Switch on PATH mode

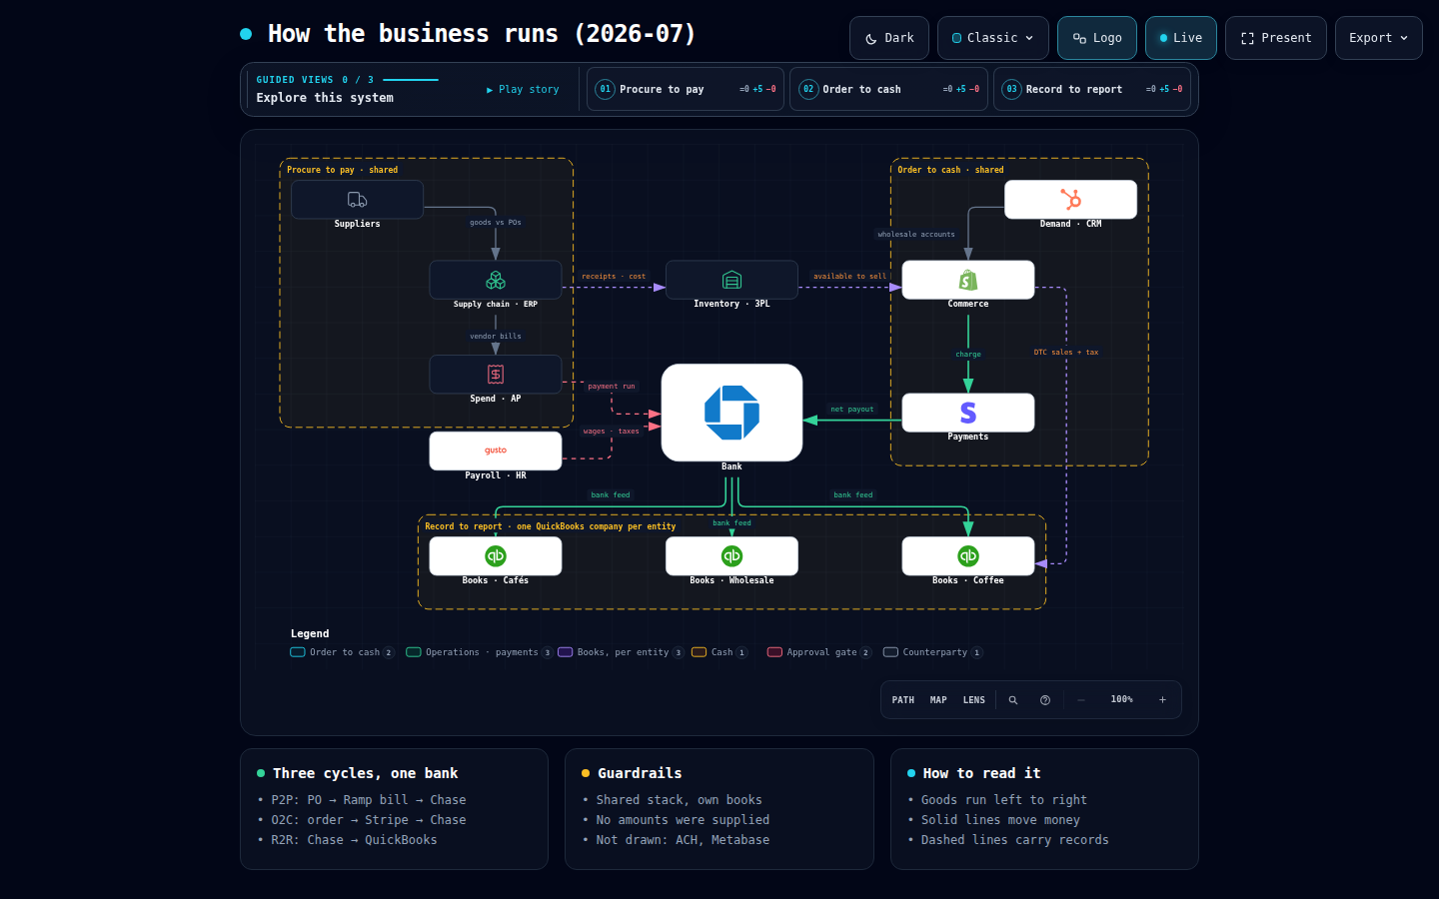click(x=903, y=700)
